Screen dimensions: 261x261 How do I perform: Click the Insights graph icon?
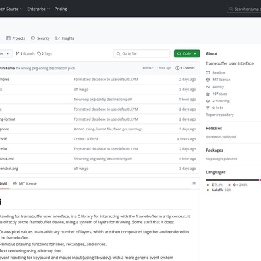[57, 38]
